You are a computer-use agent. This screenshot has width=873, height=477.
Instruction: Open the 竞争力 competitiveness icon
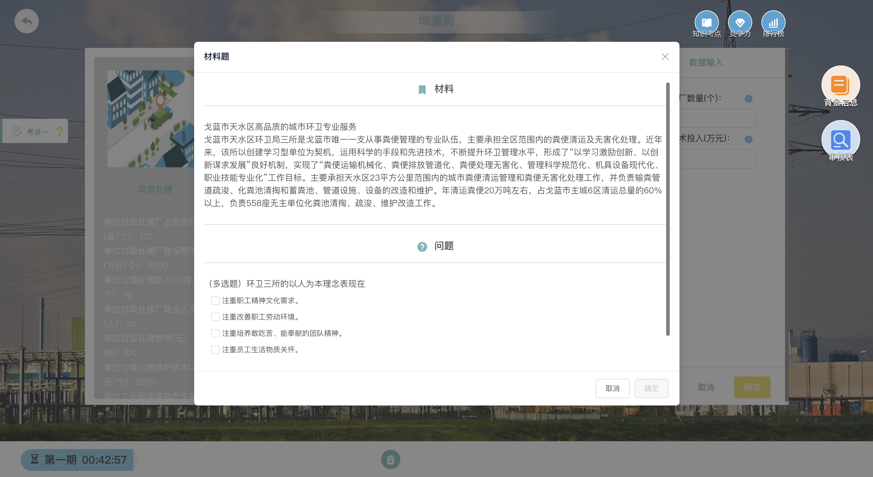pos(740,24)
